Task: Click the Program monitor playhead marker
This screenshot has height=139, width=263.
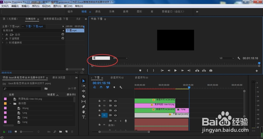Action: tap(259, 63)
